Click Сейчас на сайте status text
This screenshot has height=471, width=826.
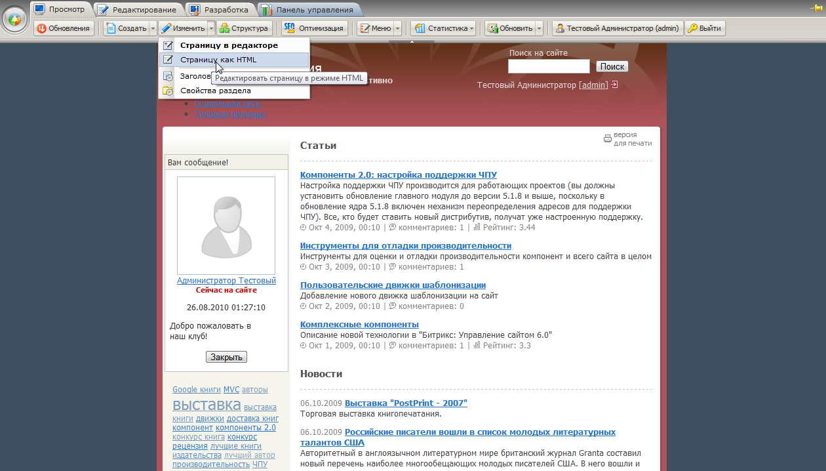click(x=226, y=290)
